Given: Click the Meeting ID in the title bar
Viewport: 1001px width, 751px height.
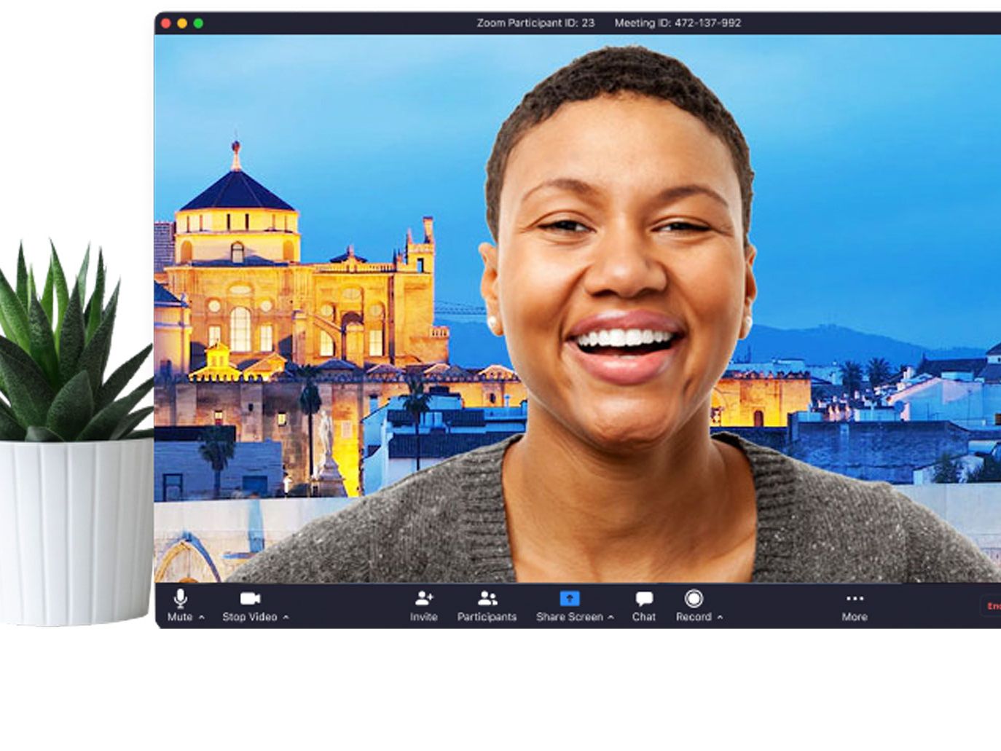Looking at the screenshot, I should tap(678, 23).
